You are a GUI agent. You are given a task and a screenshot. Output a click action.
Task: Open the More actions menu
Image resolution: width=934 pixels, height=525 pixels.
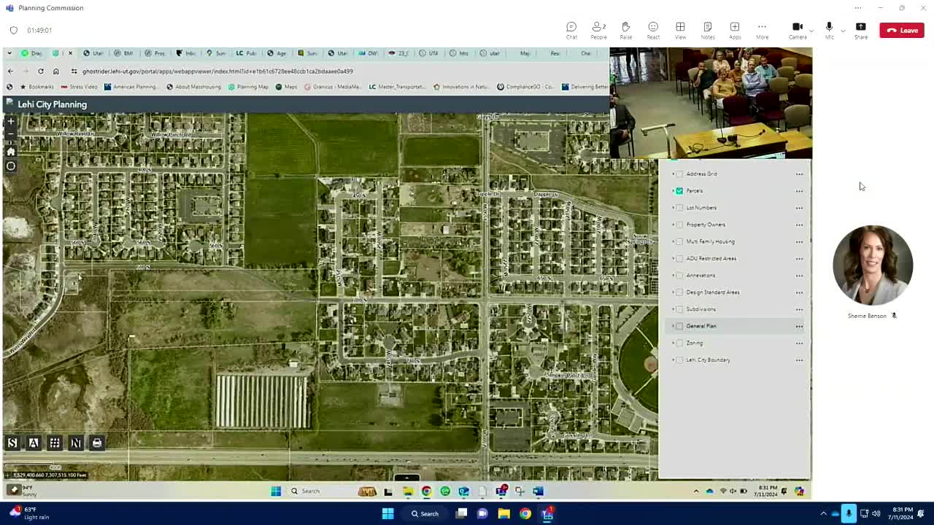tap(762, 30)
